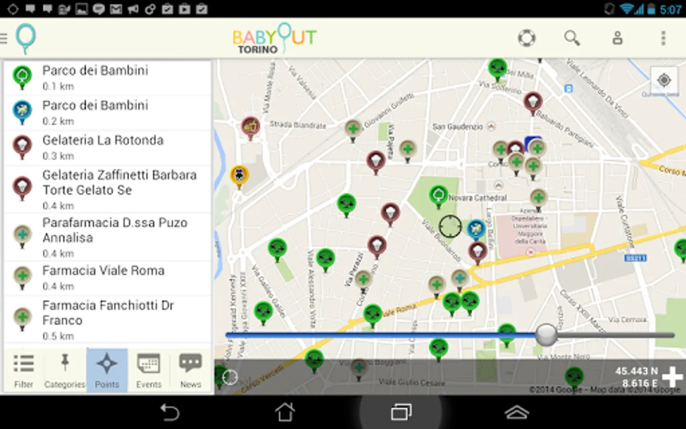This screenshot has height=429, width=686.
Task: Tap the blue slider track left portion
Action: point(380,336)
